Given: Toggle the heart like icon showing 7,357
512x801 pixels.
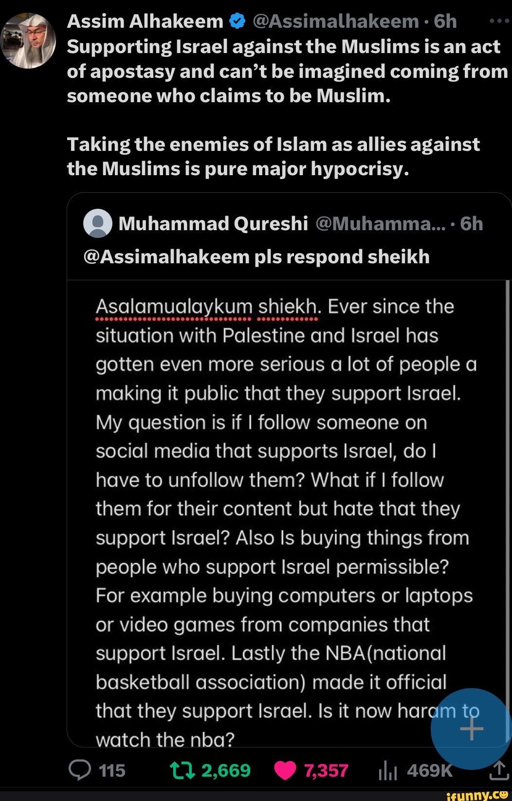Looking at the screenshot, I should [285, 770].
